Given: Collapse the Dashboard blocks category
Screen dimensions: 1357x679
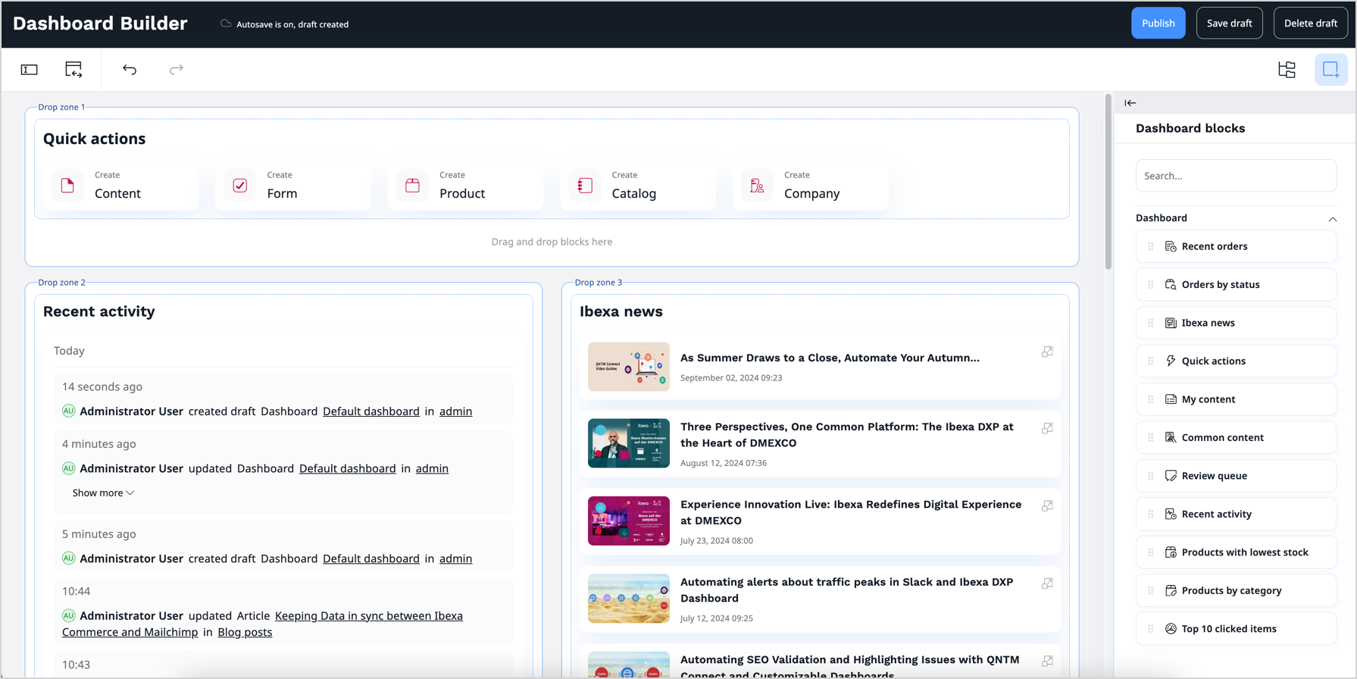Looking at the screenshot, I should point(1332,219).
